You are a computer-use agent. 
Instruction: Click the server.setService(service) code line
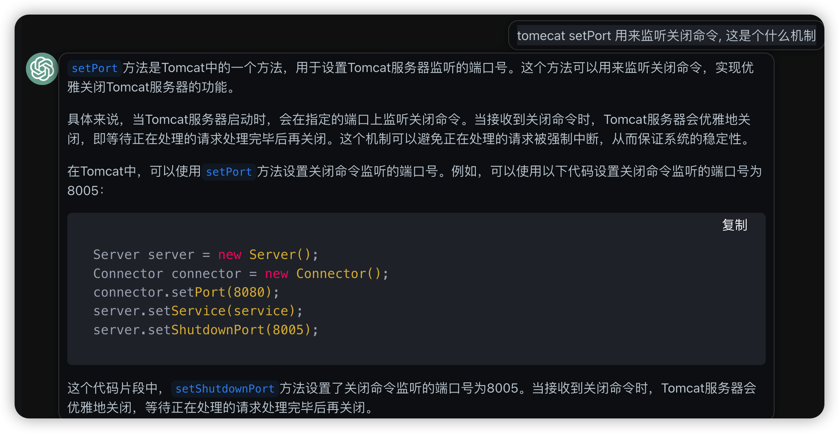click(198, 311)
